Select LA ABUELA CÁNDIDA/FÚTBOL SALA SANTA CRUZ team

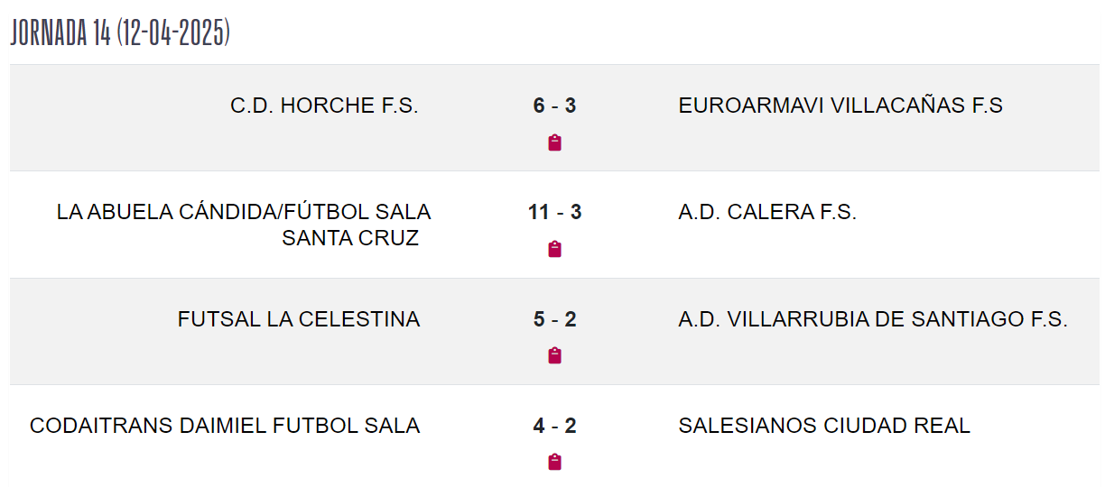pyautogui.click(x=244, y=225)
